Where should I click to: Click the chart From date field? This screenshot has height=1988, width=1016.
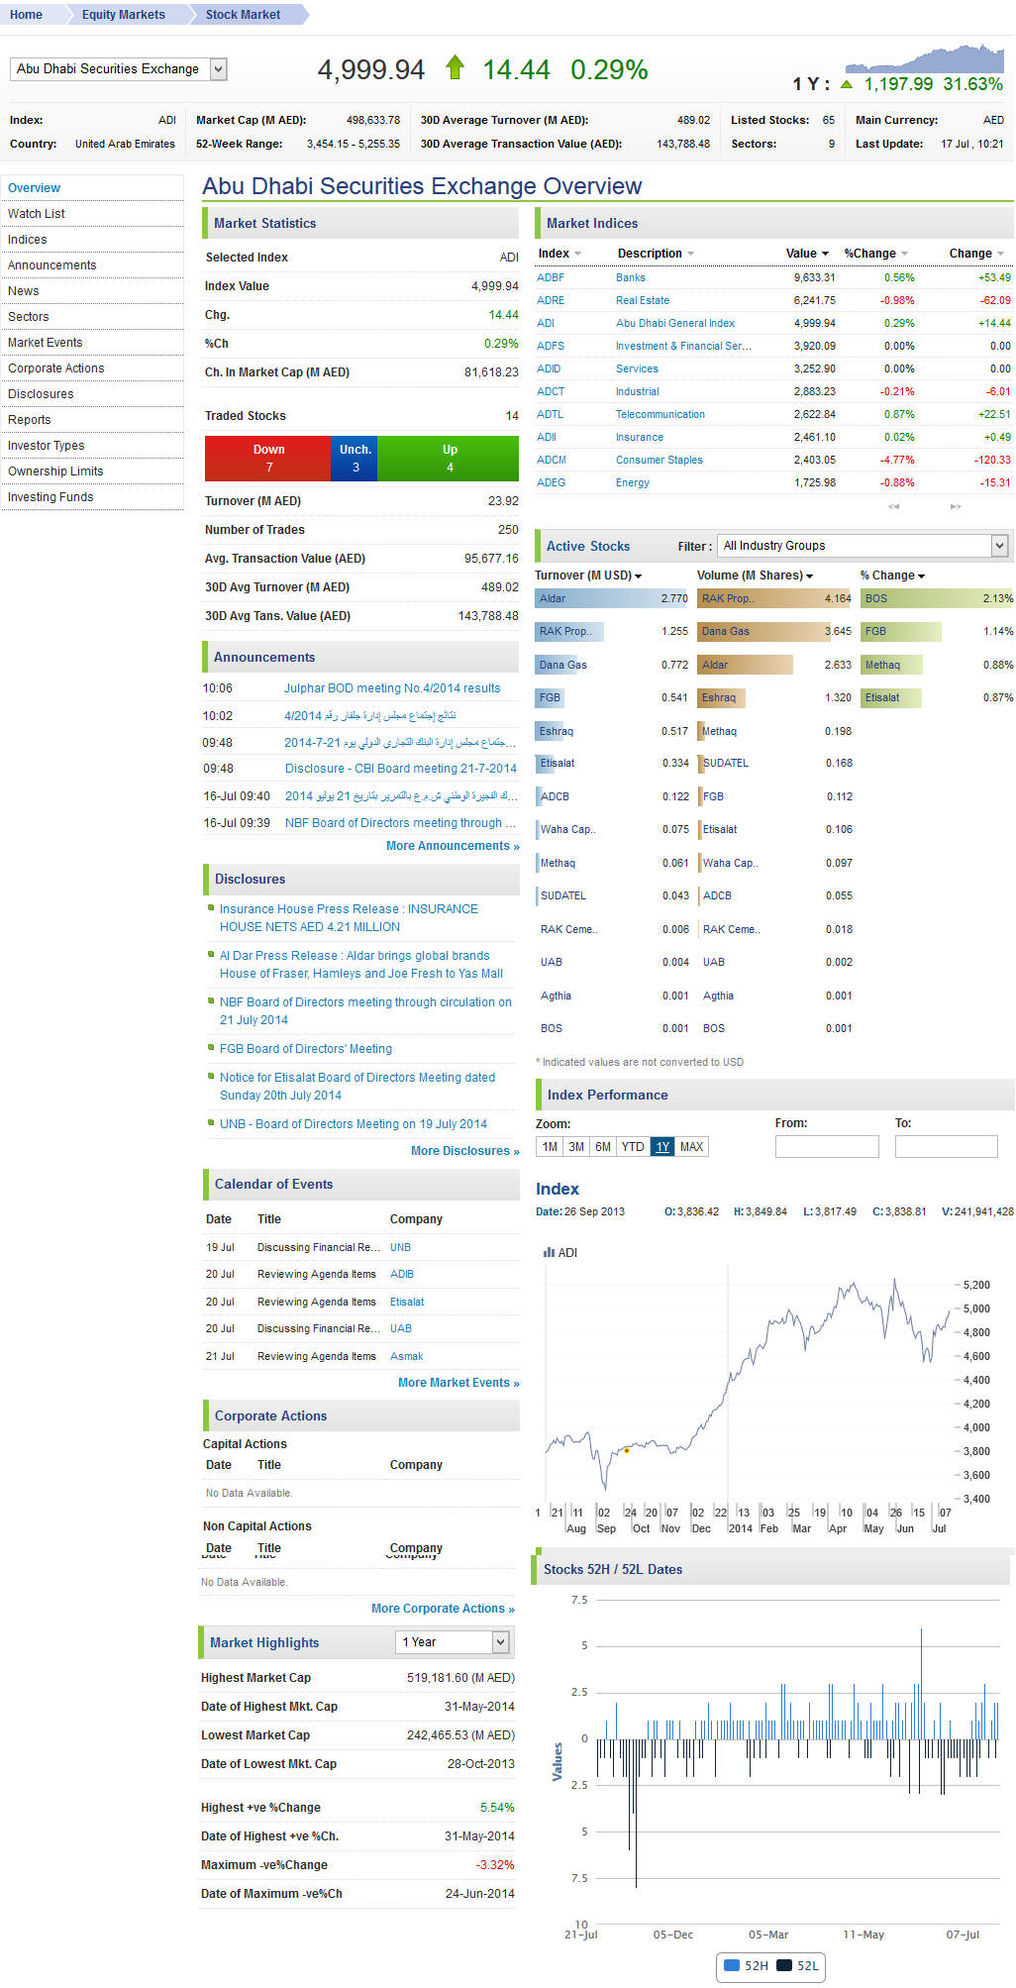(827, 1146)
